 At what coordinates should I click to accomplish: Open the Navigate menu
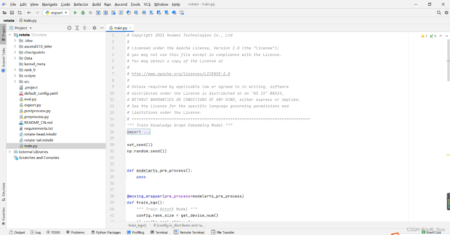click(x=50, y=4)
